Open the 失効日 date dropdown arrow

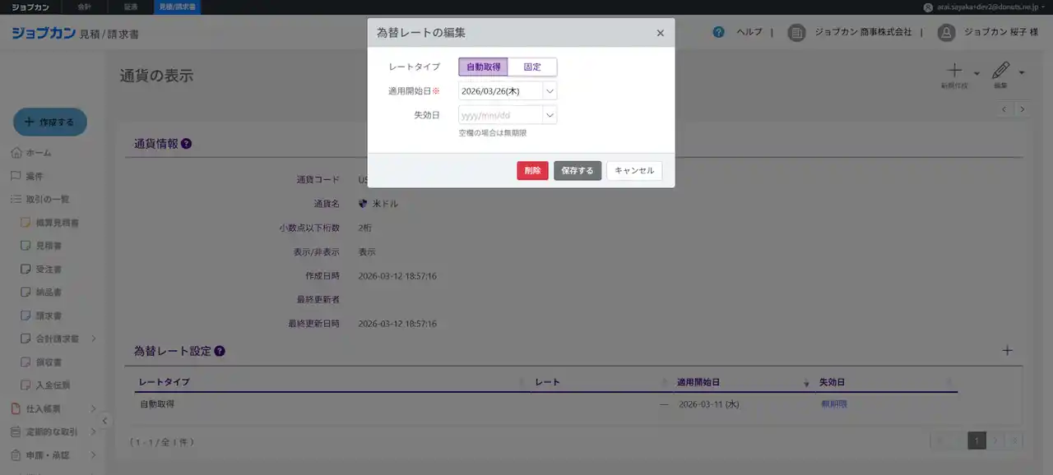pos(550,115)
